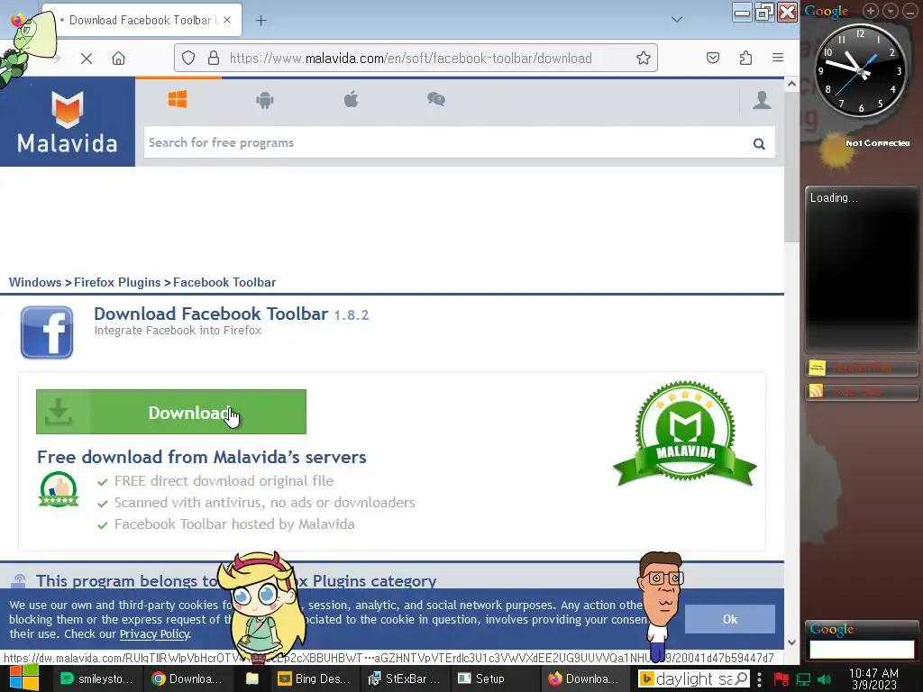Click the analog clock gadget

860,71
